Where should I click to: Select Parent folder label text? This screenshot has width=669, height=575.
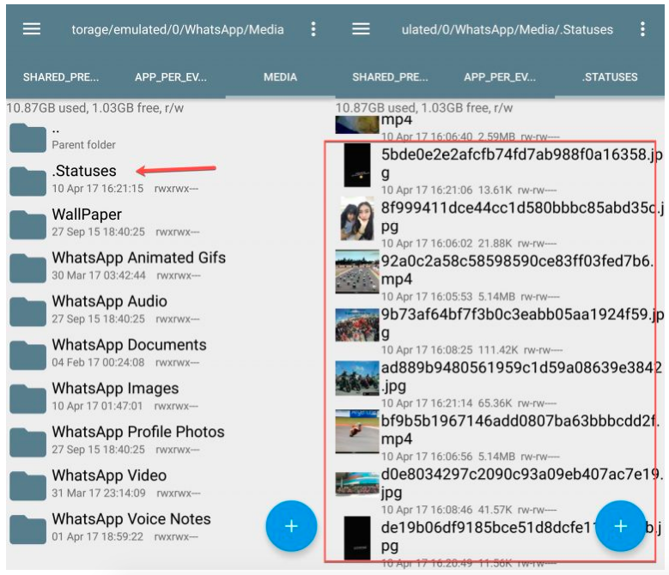point(83,145)
